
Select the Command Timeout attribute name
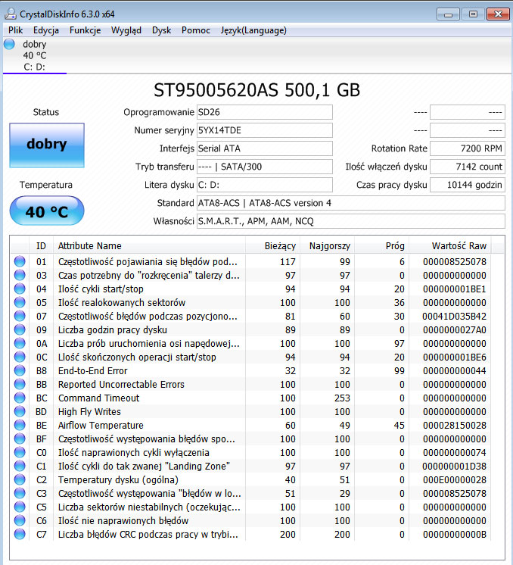[x=98, y=398]
